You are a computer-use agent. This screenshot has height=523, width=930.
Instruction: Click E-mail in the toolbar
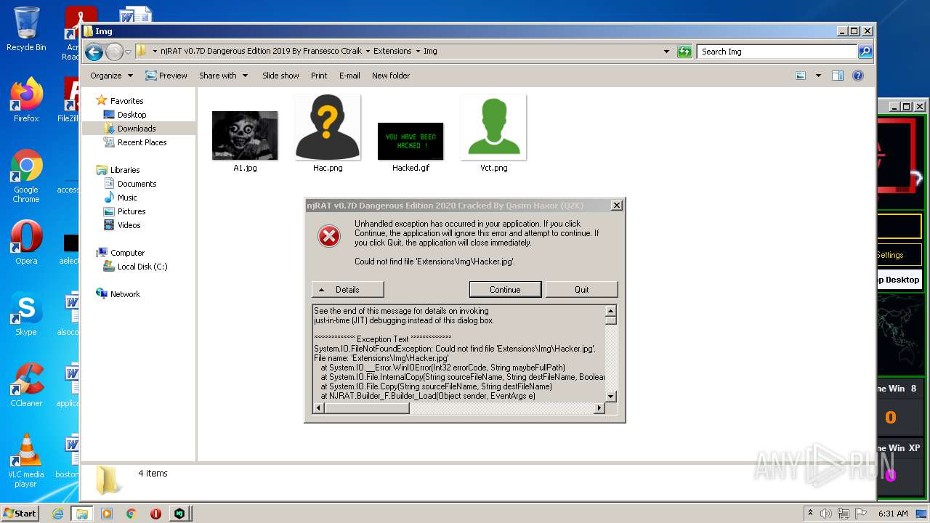tap(349, 76)
